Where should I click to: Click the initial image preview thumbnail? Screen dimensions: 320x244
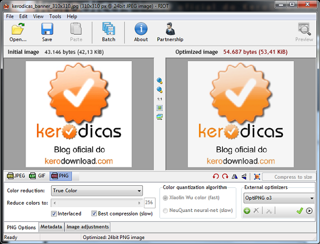coord(78,114)
